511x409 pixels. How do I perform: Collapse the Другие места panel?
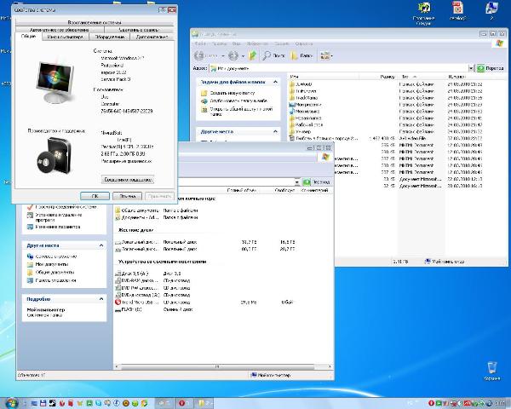(x=100, y=244)
